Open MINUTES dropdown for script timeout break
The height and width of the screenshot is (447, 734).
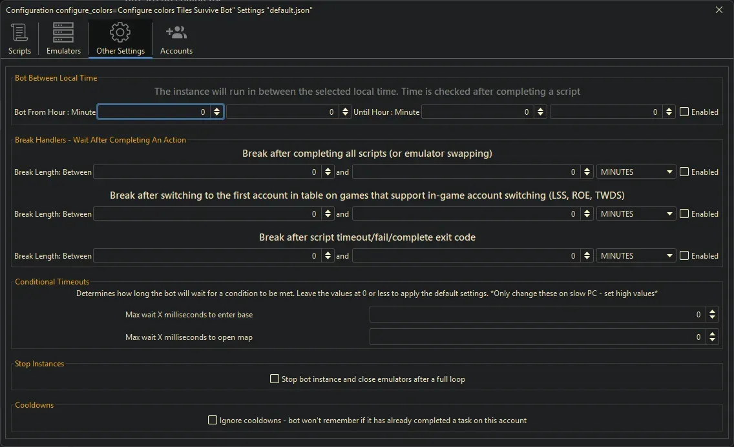[636, 256]
